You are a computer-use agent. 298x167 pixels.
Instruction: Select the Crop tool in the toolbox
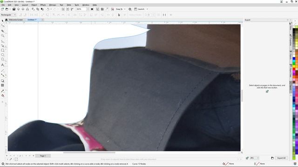tap(2, 31)
